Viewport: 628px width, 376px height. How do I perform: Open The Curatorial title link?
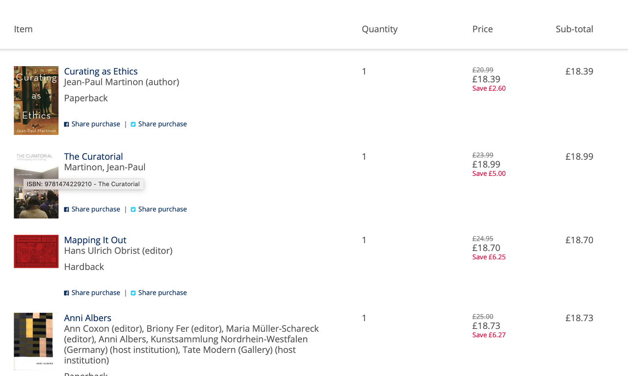(x=93, y=157)
